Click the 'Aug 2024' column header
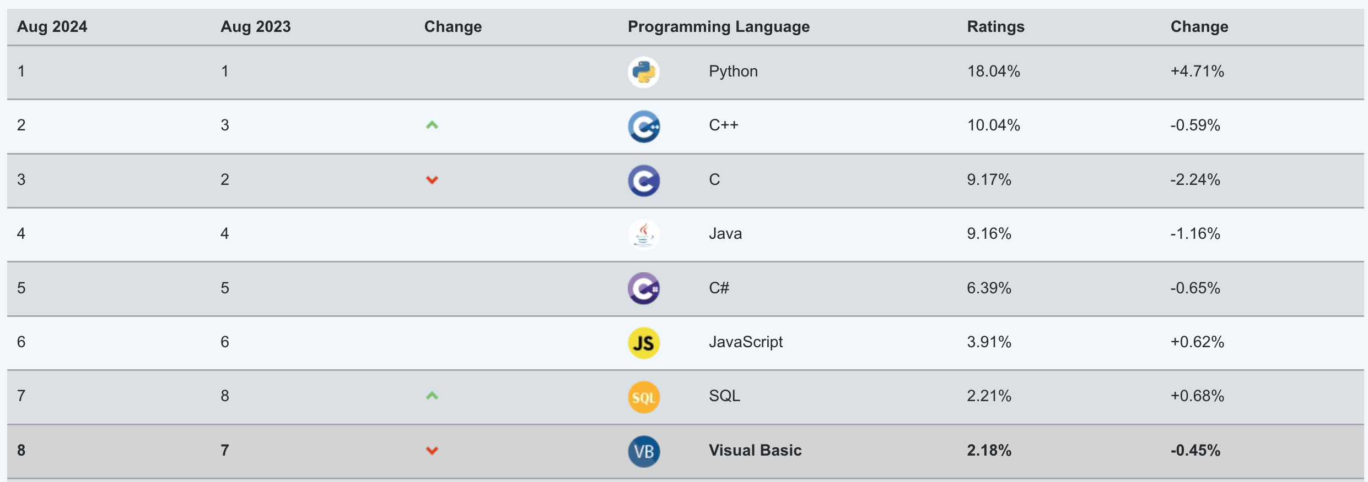 click(52, 26)
